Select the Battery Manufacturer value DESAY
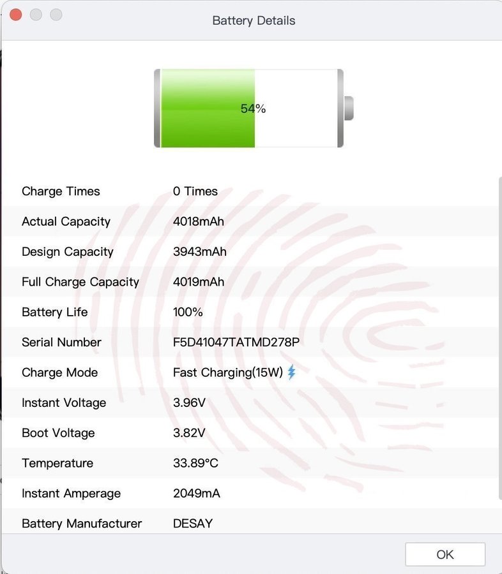The width and height of the screenshot is (502, 574). coord(193,524)
